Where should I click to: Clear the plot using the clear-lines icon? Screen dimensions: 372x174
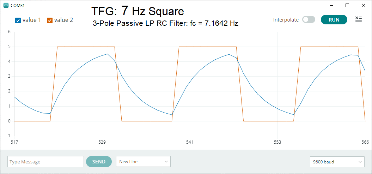(358, 20)
